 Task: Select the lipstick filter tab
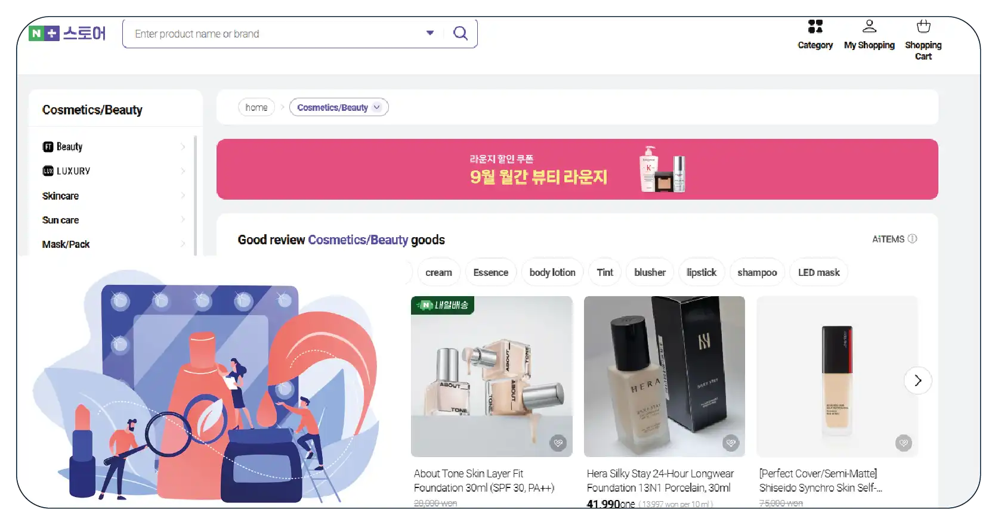[701, 272]
